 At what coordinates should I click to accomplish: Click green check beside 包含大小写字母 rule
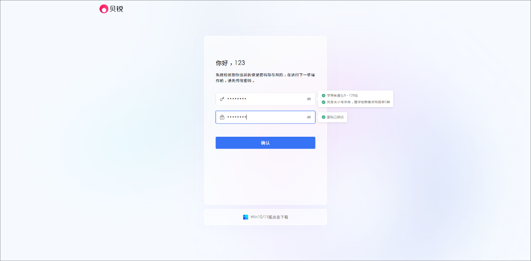pyautogui.click(x=323, y=102)
